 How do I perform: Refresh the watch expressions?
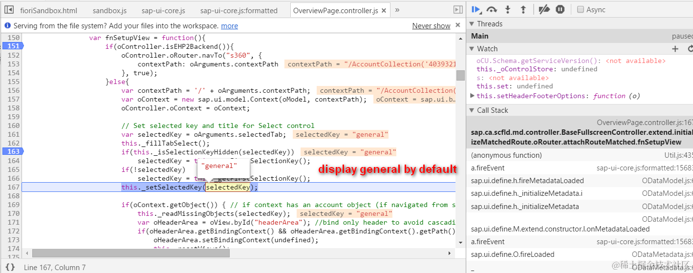point(690,48)
